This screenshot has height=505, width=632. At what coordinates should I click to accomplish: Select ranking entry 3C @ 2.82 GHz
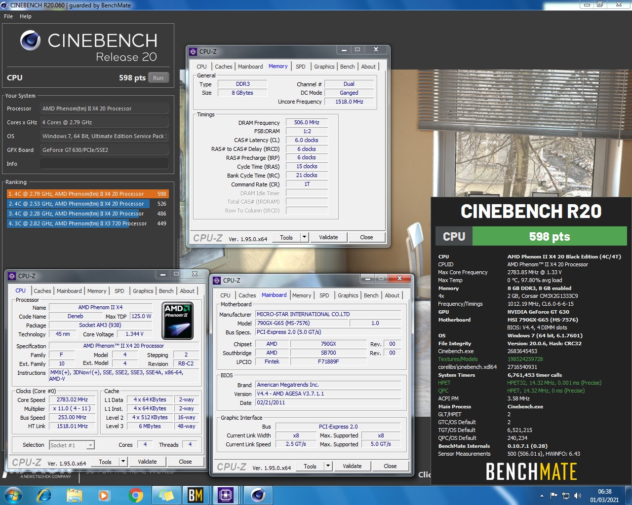coord(87,223)
